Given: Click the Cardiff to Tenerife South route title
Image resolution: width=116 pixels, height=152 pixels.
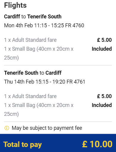Looking at the screenshot, I should [33, 17].
